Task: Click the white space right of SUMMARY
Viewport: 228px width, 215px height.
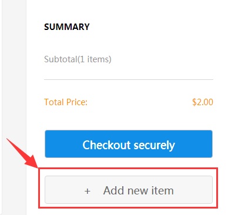Action: coord(151,27)
